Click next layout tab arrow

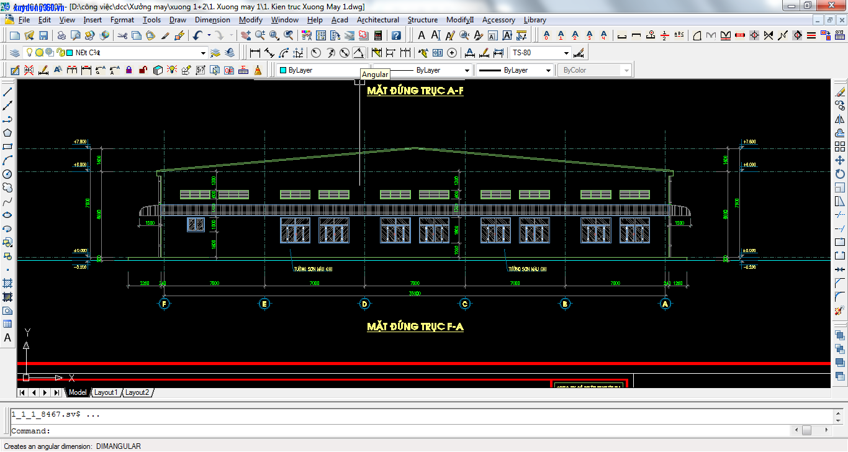coord(45,392)
